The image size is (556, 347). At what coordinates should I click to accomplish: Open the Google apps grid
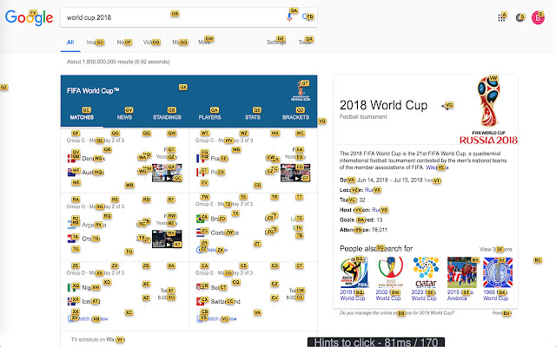501,16
